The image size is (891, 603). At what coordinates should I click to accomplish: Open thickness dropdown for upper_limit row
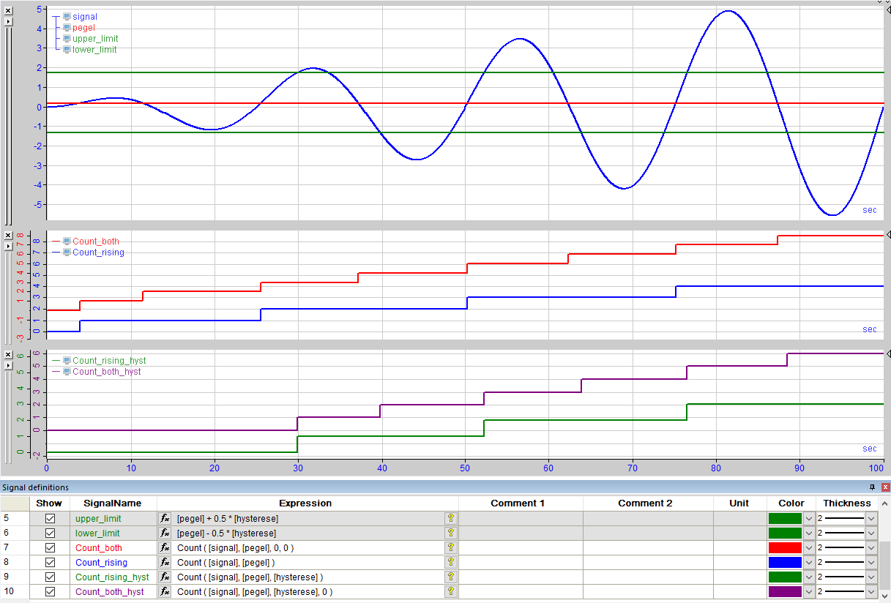click(x=871, y=519)
